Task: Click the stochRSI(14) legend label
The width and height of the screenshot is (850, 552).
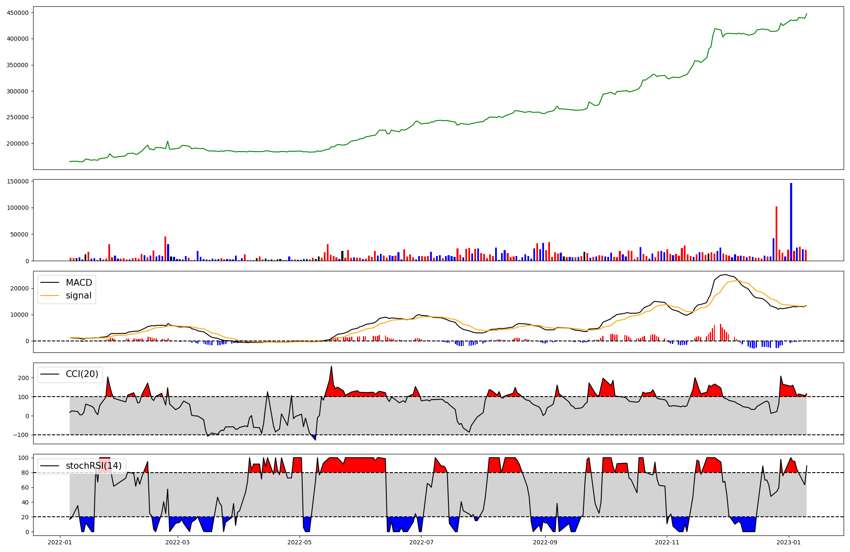Action: click(93, 466)
